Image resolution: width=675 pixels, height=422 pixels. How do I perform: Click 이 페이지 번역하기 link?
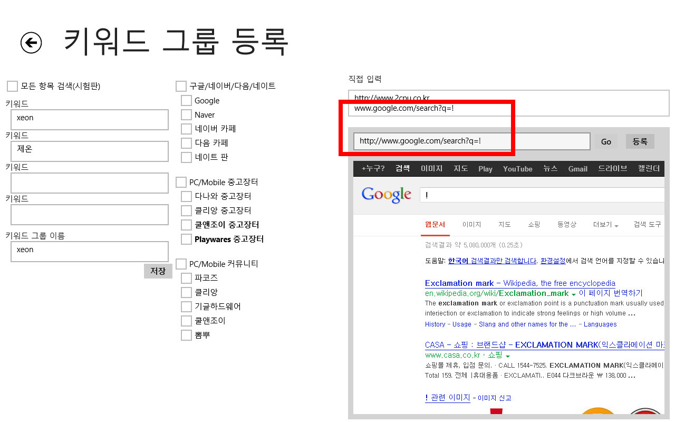[x=611, y=293]
